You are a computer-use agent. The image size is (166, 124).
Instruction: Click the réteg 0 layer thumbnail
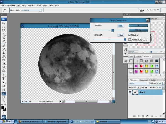click(135, 92)
